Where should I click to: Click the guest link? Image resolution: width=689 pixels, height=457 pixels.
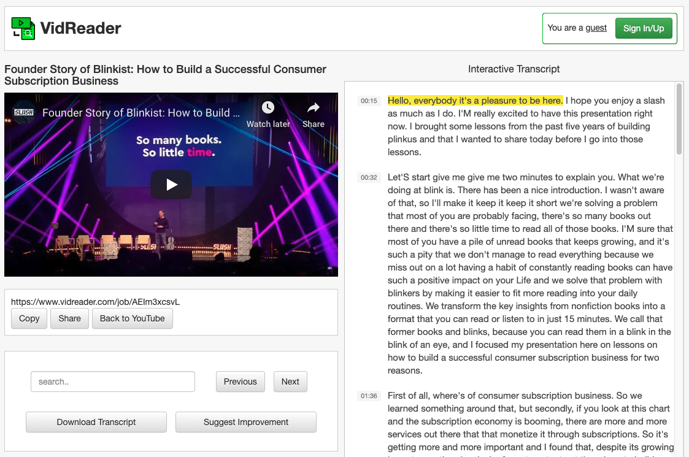coord(596,28)
